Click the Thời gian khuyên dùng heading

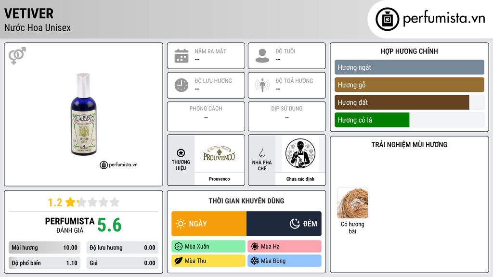246,201
